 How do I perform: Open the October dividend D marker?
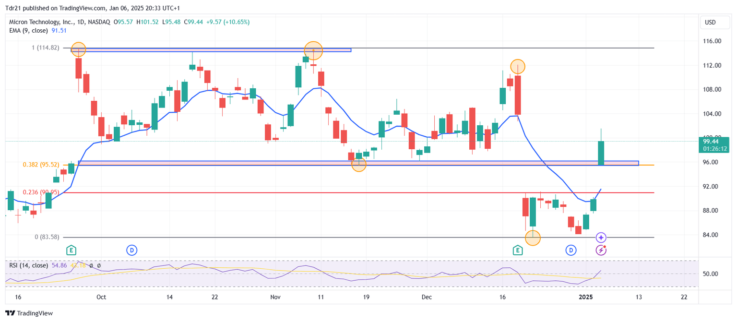pyautogui.click(x=131, y=250)
